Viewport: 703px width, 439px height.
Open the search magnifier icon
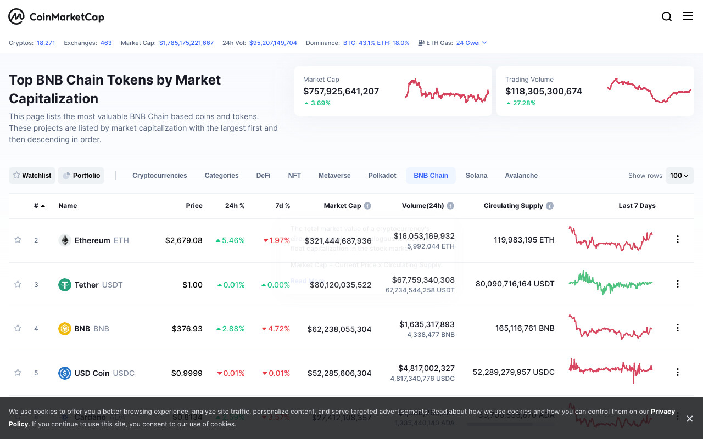click(x=667, y=16)
